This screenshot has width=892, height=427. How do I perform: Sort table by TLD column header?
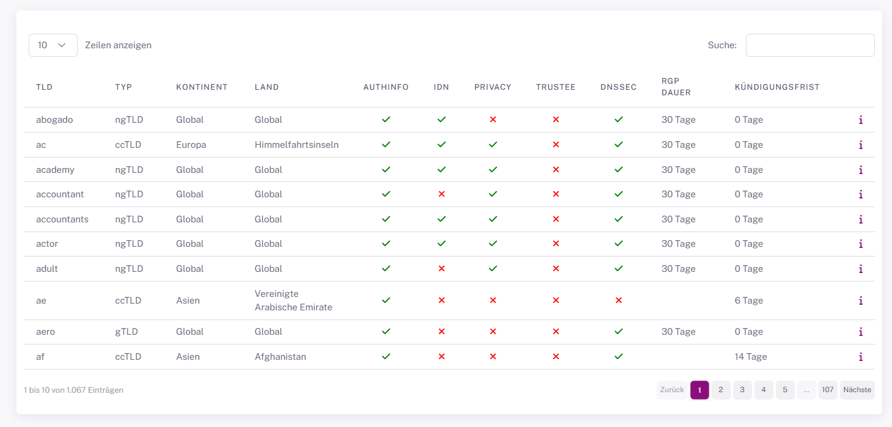[45, 87]
